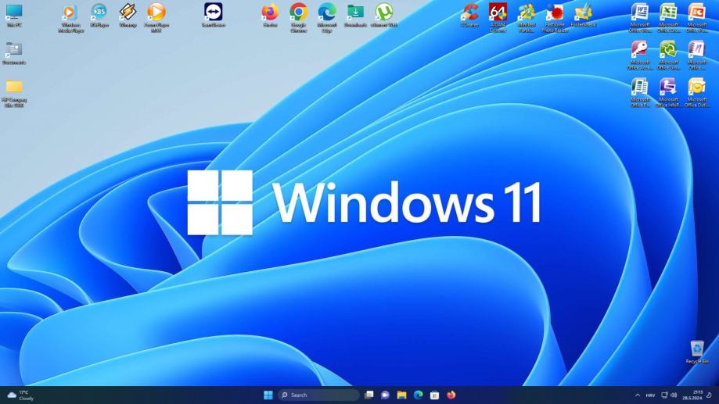Open Microsoft Office Access shortcut

tap(640, 55)
